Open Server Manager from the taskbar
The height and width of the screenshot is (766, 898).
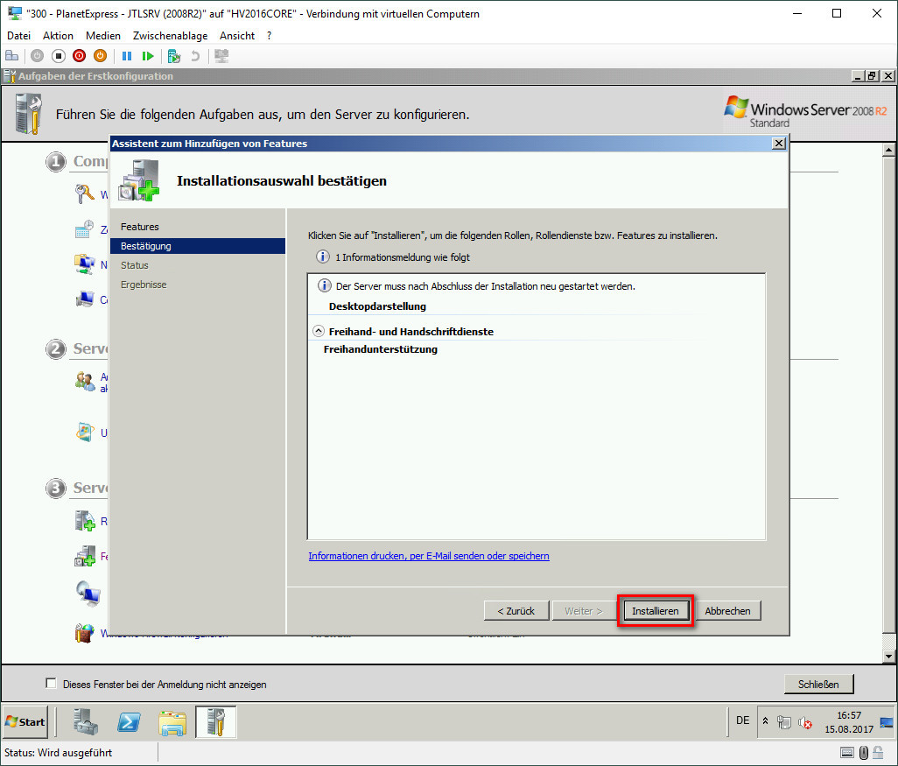86,722
